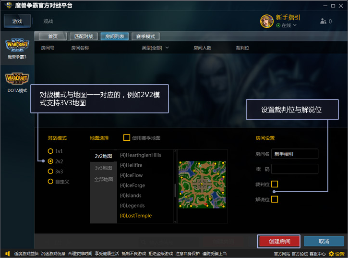Select the 1v1 battle mode
Screen dimensions: 348x258
click(x=50, y=151)
